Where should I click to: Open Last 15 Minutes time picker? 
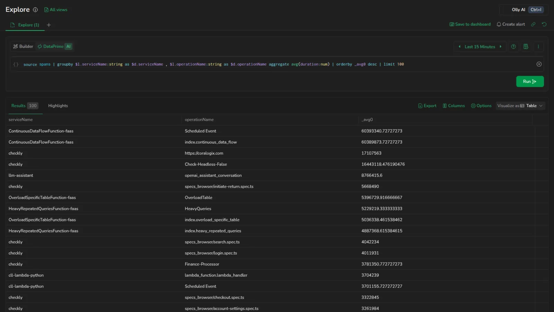(x=480, y=46)
